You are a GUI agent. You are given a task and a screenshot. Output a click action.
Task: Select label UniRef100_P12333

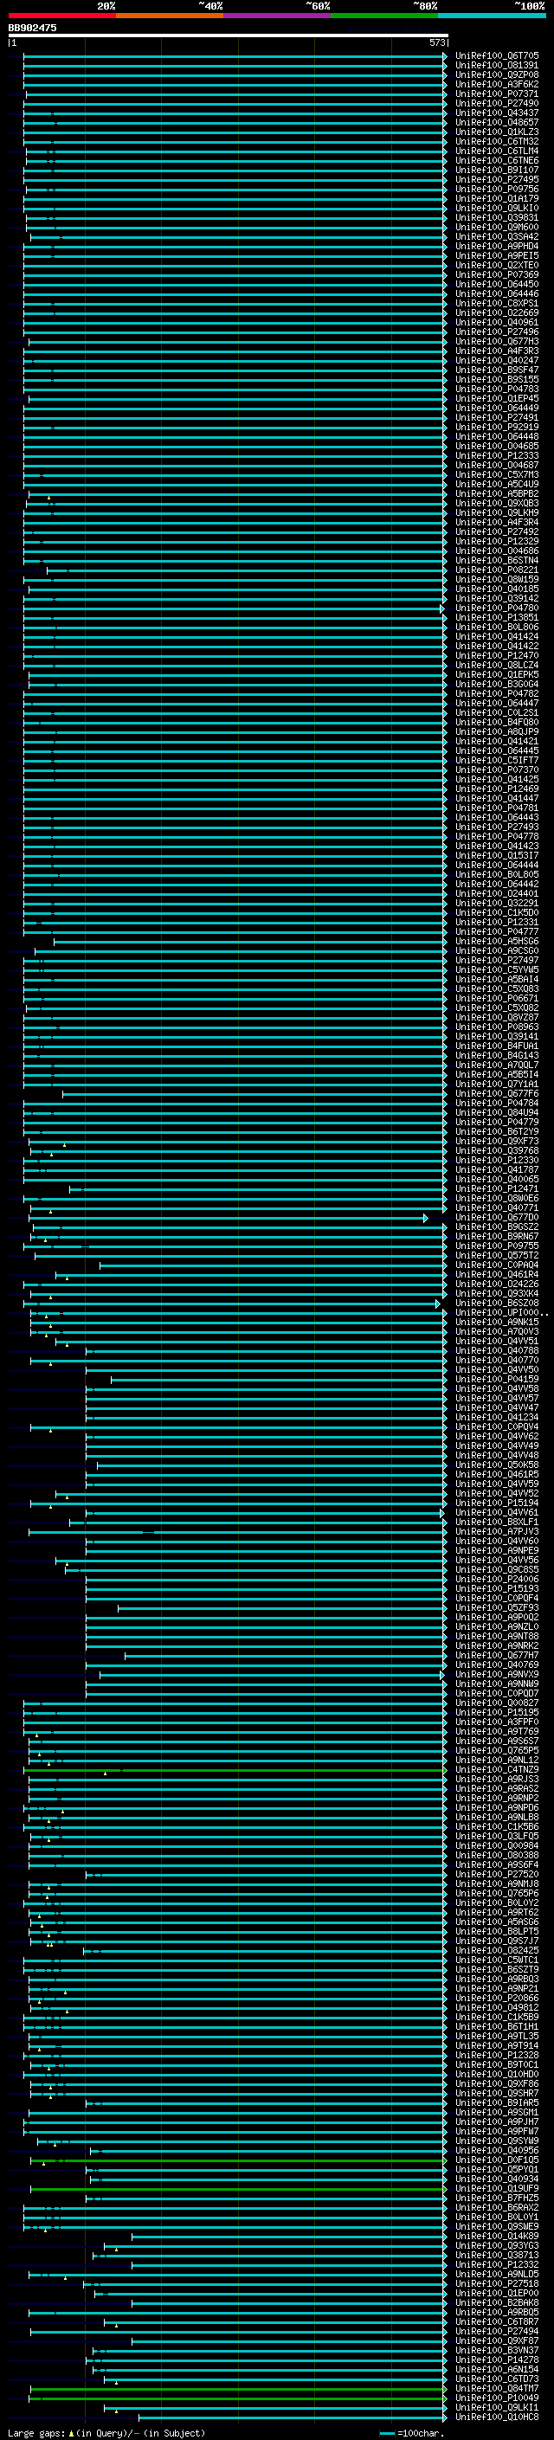(x=497, y=455)
